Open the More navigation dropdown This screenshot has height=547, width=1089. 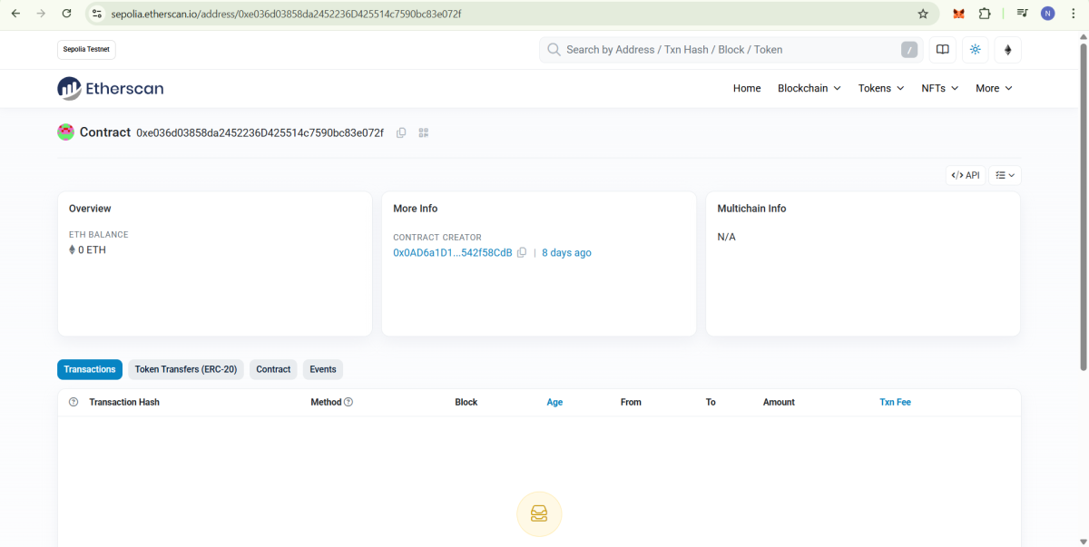[994, 88]
